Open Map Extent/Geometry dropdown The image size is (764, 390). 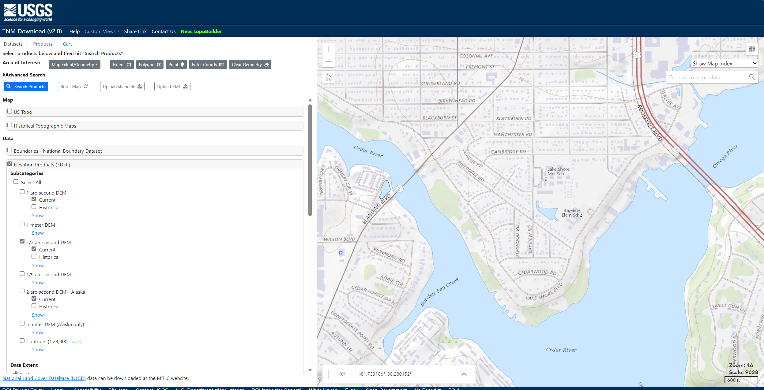pyautogui.click(x=75, y=65)
